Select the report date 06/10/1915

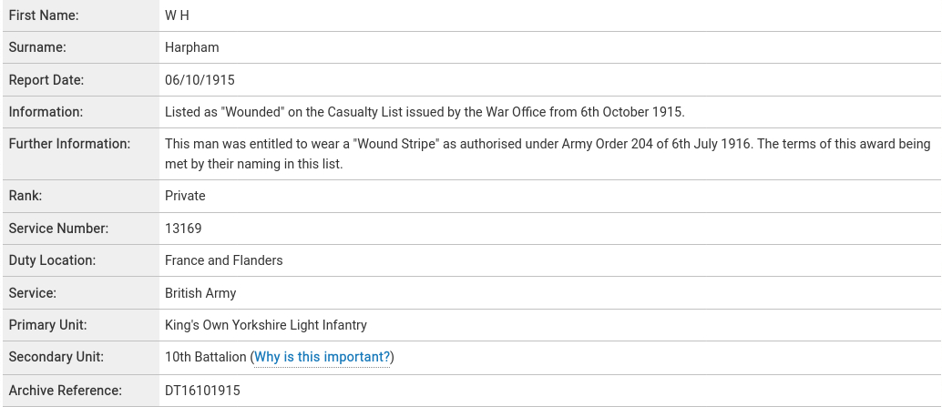coord(200,80)
